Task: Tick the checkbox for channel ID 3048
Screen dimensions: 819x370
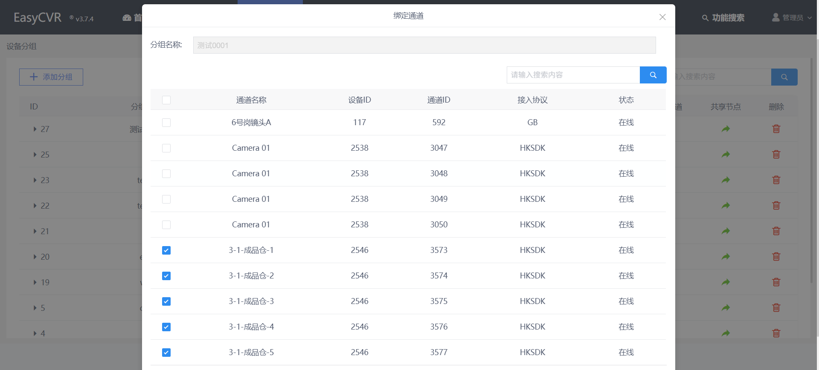Action: (x=166, y=174)
